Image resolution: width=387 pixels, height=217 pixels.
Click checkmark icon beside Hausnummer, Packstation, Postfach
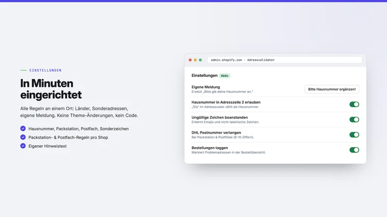pyautogui.click(x=23, y=128)
